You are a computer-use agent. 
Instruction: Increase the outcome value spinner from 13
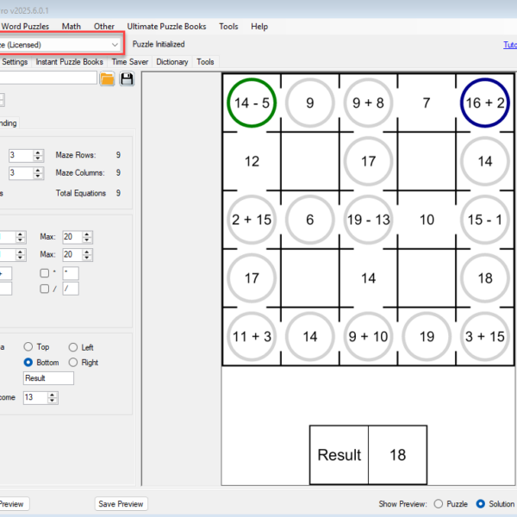coord(53,395)
